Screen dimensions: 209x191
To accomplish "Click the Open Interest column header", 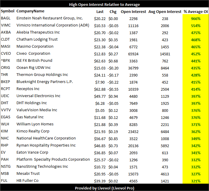I will [x=133, y=12].
